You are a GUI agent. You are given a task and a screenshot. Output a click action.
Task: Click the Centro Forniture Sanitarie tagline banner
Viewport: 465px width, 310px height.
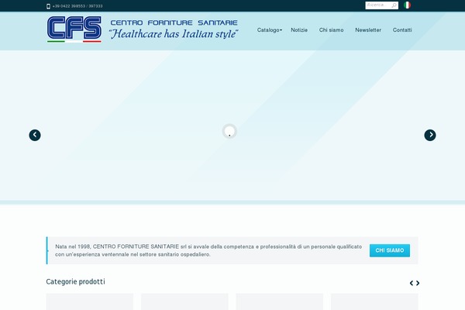[174, 29]
